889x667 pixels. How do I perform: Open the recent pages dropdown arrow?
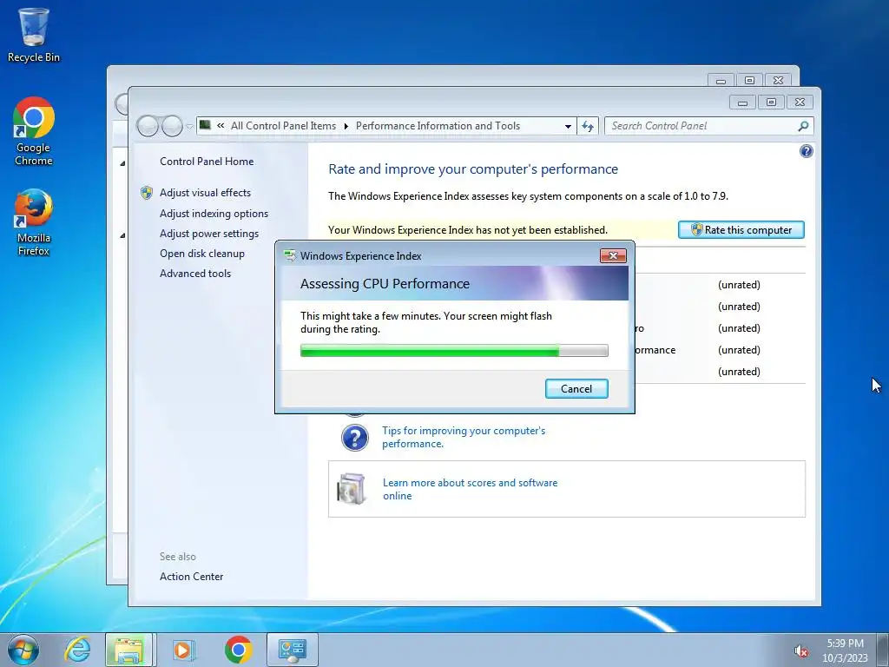click(189, 127)
